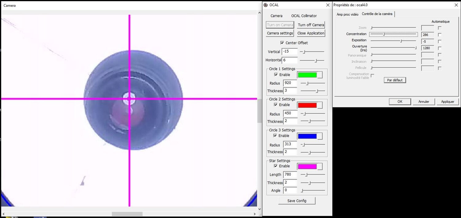Viewport: 461px width, 218px height.
Task: Focus the Exposition value field
Action: coord(428,41)
